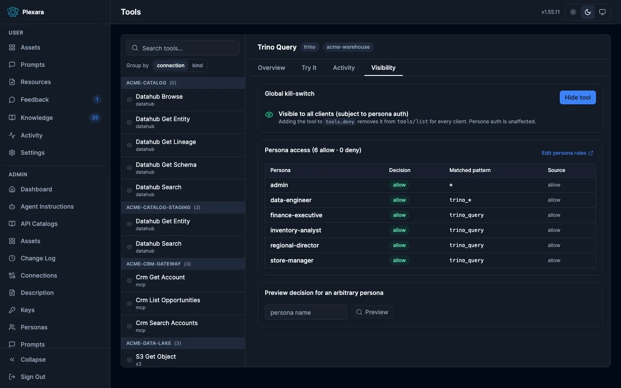
Task: Toggle visibility eye for Datahub Browse
Action: coord(129,100)
